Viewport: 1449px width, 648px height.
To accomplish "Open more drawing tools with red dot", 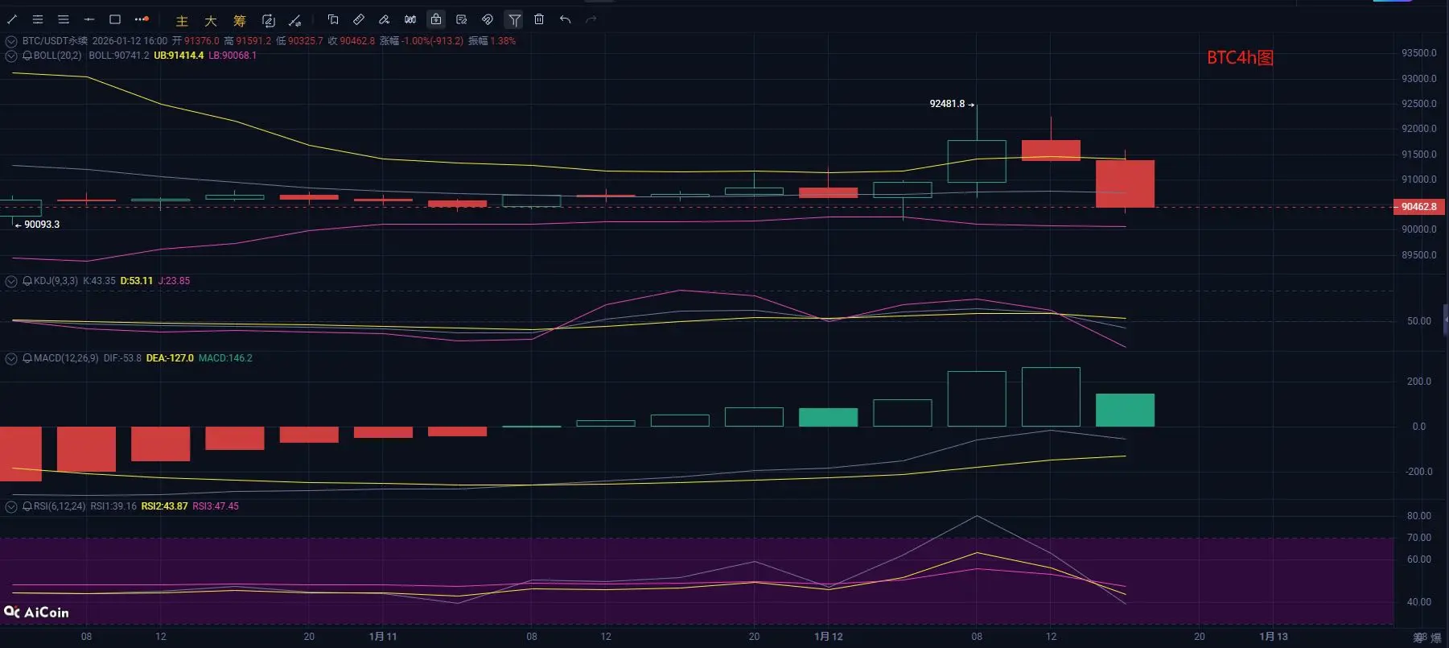I will pos(142,19).
